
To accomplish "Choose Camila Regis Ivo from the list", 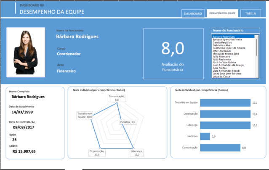I will click(x=224, y=43).
